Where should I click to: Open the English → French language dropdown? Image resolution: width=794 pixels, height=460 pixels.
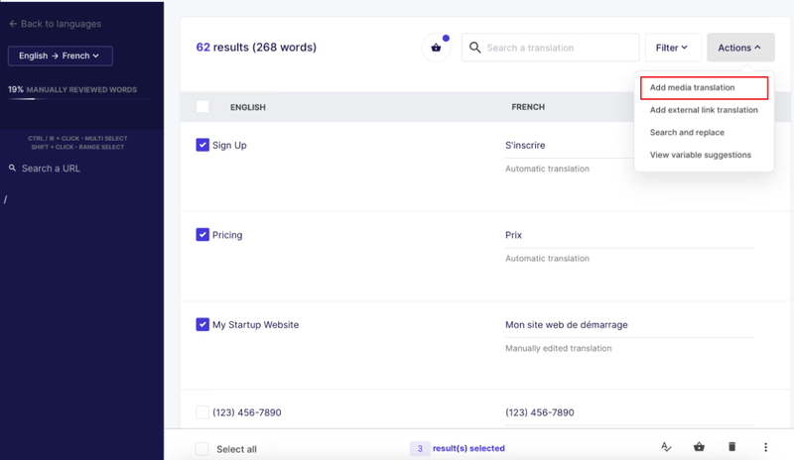[x=61, y=56]
